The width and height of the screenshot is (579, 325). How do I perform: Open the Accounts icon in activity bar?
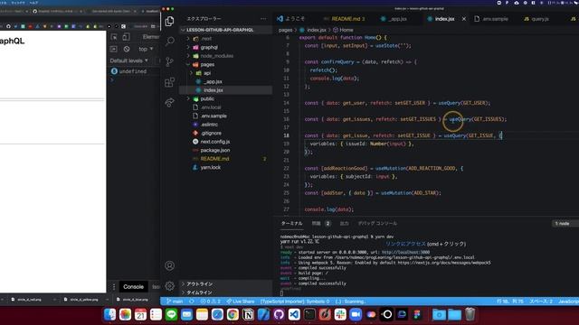point(169,265)
